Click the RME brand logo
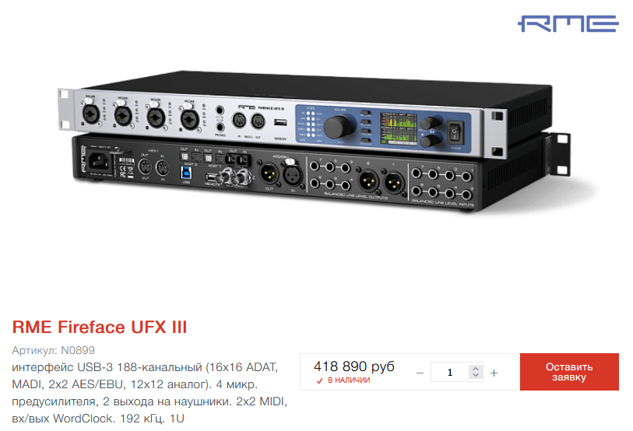The width and height of the screenshot is (633, 431). 568,23
